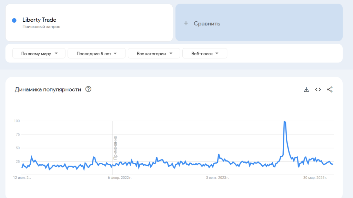353x198 pixels.
Task: Open the embed code icon
Action: tap(318, 90)
